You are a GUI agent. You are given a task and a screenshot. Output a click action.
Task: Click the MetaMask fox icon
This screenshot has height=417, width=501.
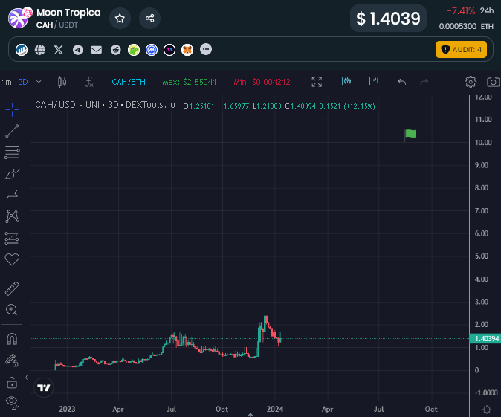187,50
